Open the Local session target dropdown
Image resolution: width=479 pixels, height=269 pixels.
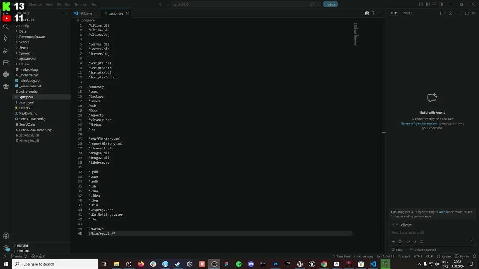(x=399, y=250)
